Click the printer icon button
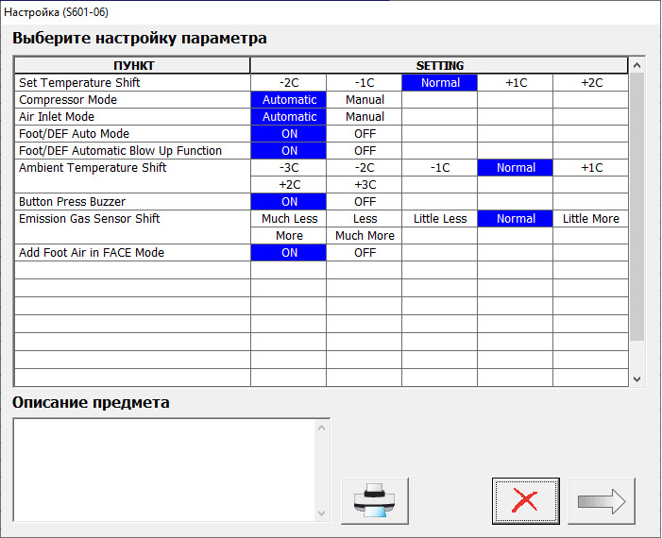The image size is (662, 538). pyautogui.click(x=375, y=501)
